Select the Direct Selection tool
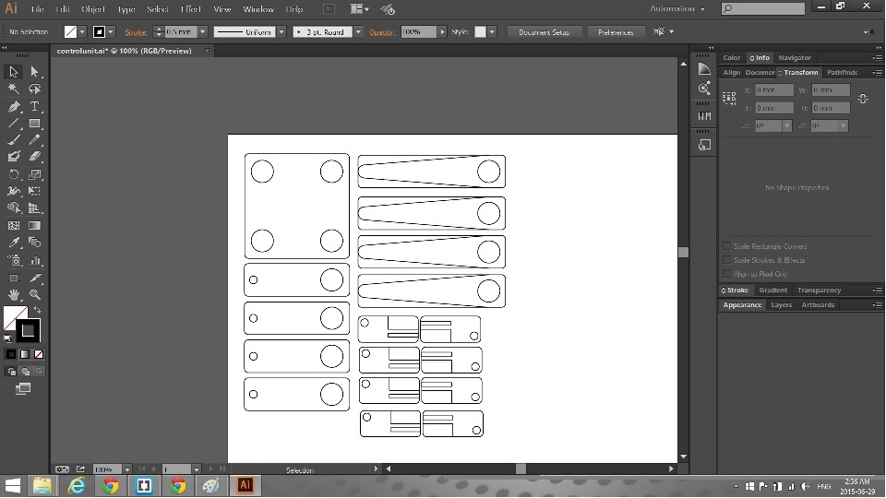The height and width of the screenshot is (498, 886). click(35, 72)
